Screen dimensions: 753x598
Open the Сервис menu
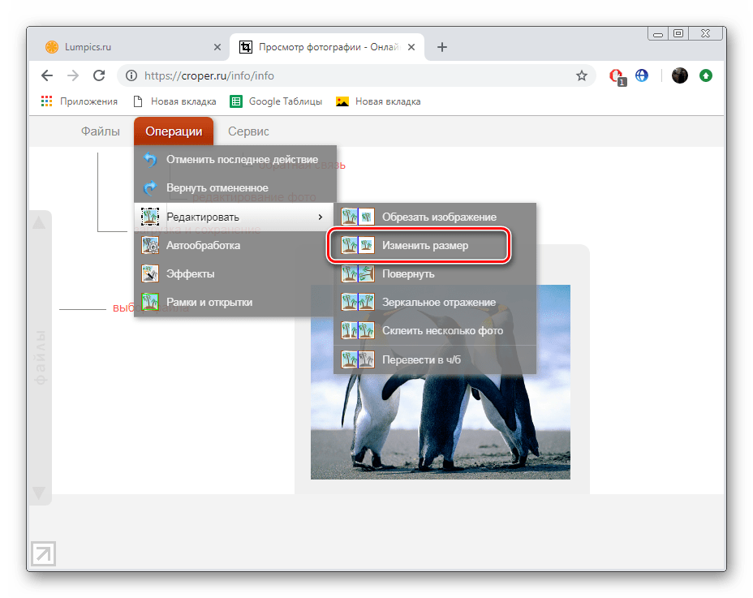[x=248, y=131]
